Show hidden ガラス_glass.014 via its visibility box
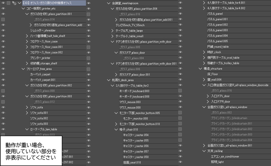 (x=3, y=20)
